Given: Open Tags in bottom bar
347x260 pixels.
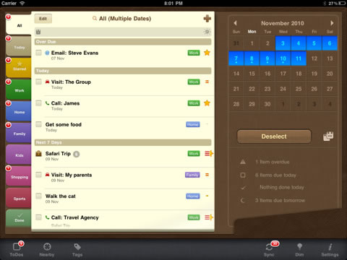Looking at the screenshot, I should point(77,249).
